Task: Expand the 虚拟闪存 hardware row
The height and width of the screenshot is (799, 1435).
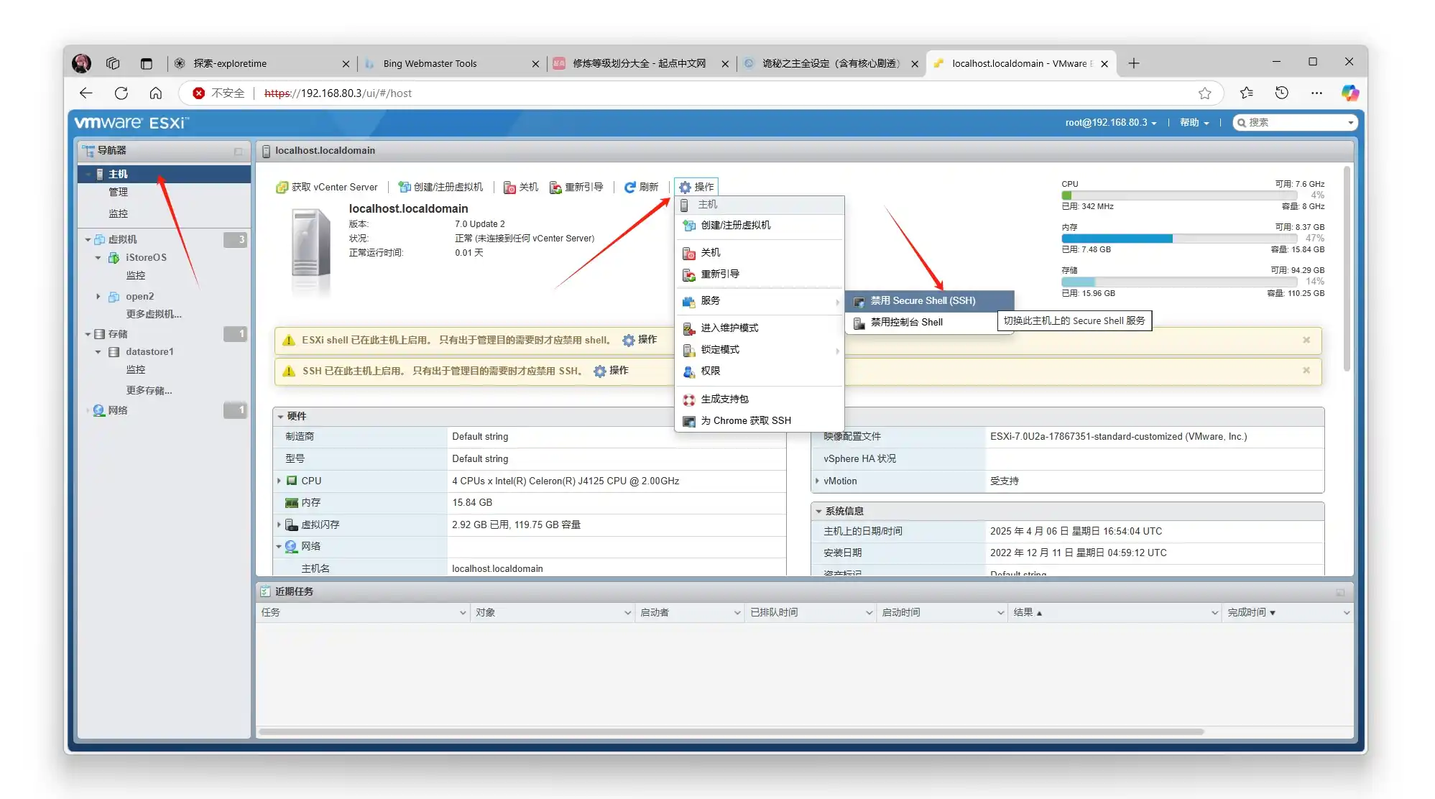Action: 279,525
